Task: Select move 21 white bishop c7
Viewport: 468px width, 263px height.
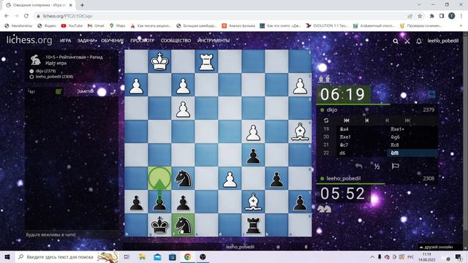Action: coord(362,145)
